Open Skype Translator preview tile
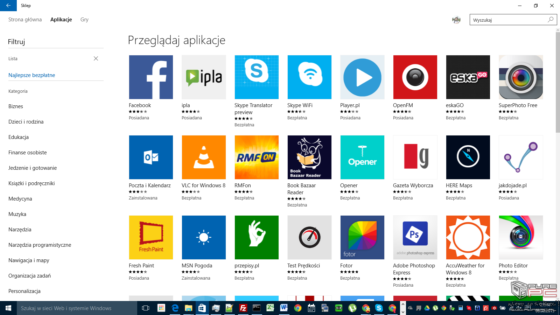The width and height of the screenshot is (560, 315). point(257,77)
